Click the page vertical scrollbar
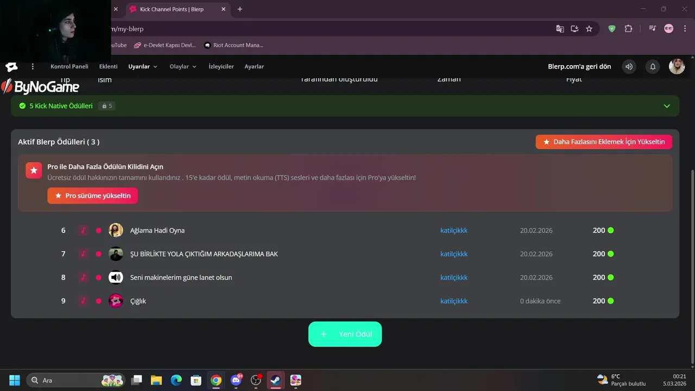 coord(692,266)
